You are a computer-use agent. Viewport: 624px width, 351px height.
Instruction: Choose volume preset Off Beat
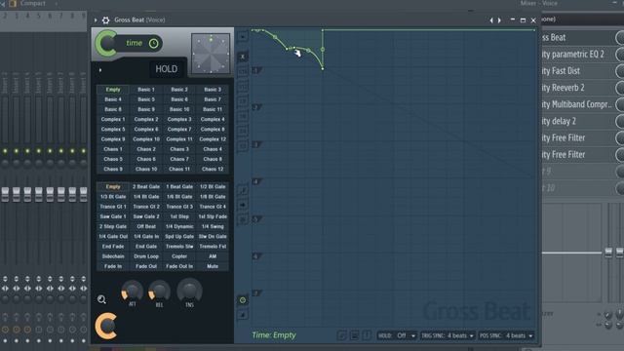click(146, 226)
